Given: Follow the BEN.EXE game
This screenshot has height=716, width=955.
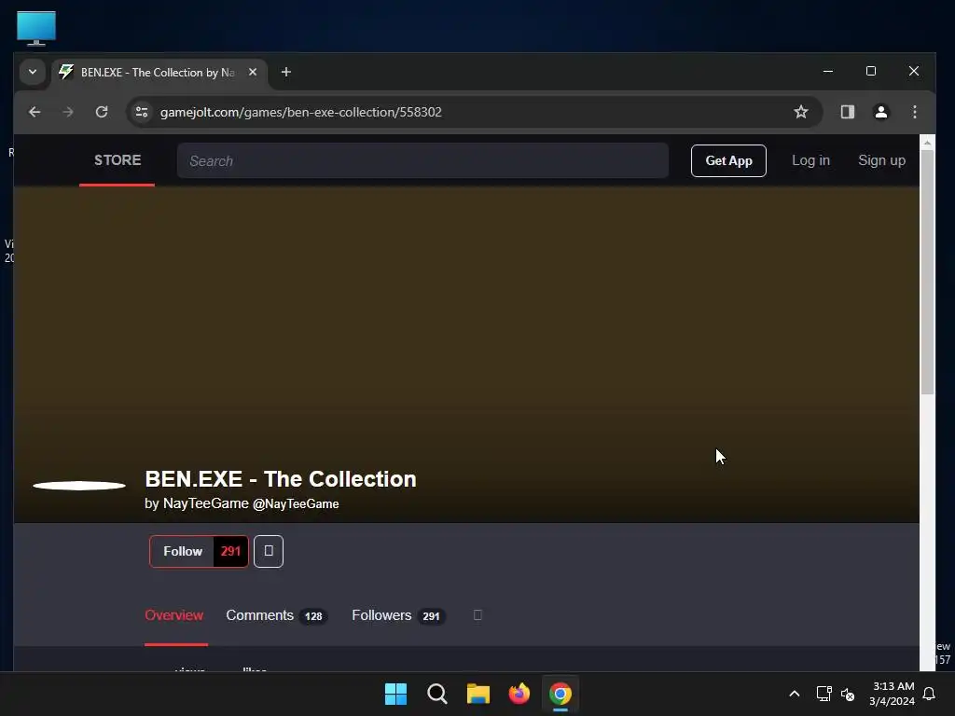Looking at the screenshot, I should pos(182,552).
